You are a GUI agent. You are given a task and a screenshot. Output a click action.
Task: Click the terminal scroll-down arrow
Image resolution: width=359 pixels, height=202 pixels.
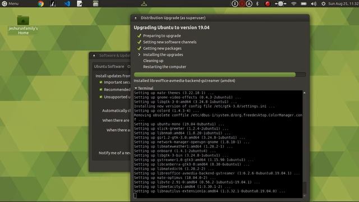tap(304, 196)
